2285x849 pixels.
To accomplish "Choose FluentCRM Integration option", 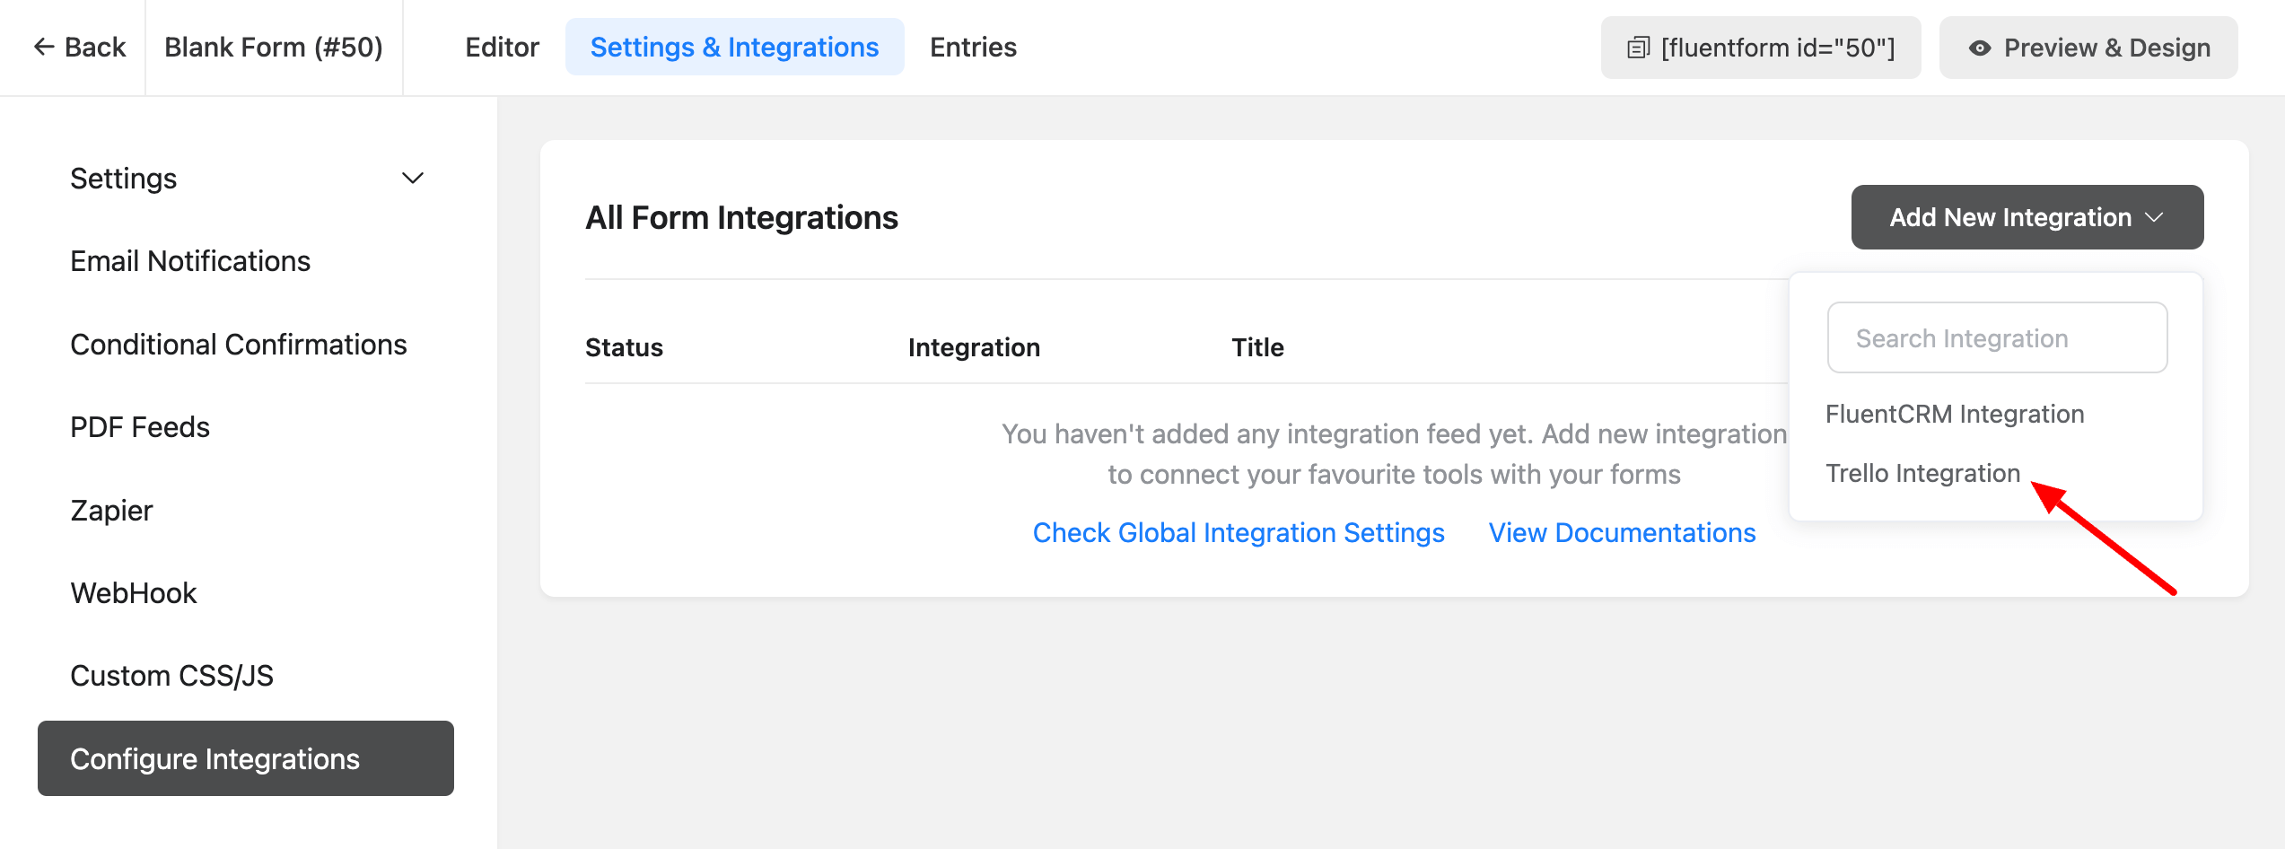I will tap(1954, 414).
